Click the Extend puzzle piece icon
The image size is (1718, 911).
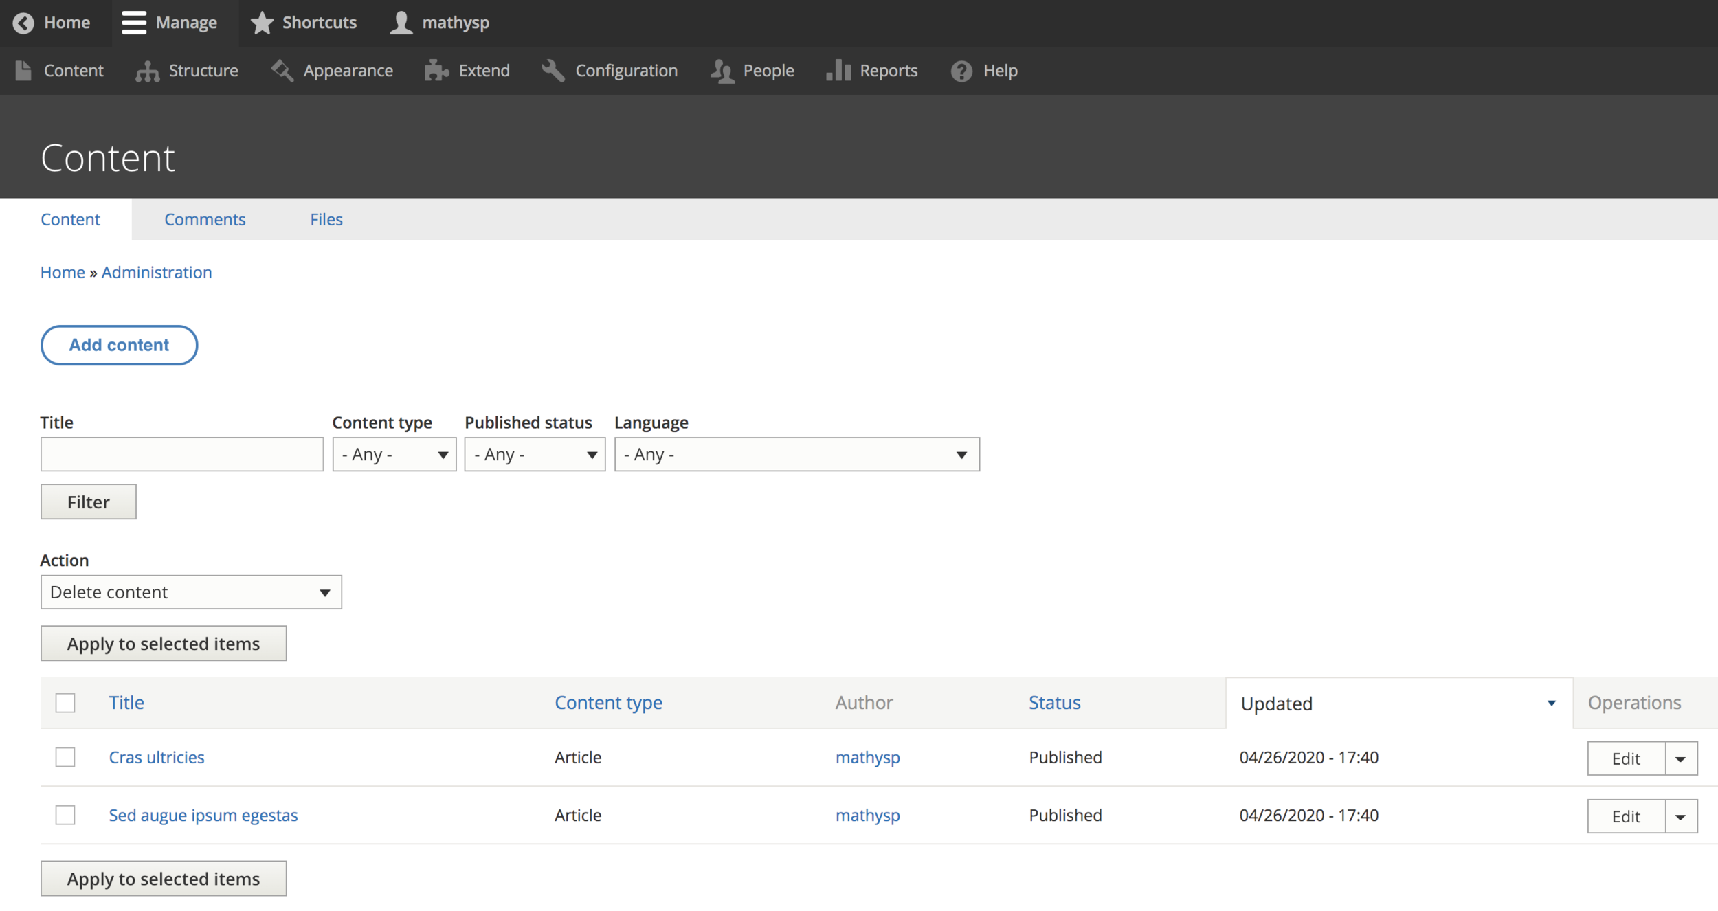pos(436,71)
